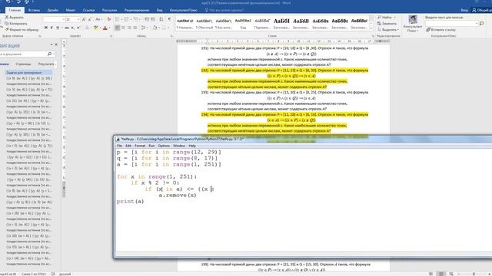This screenshot has width=492, height=276.
Task: Click the Cut (Вырезать) button in Word
Action: [x=15, y=18]
